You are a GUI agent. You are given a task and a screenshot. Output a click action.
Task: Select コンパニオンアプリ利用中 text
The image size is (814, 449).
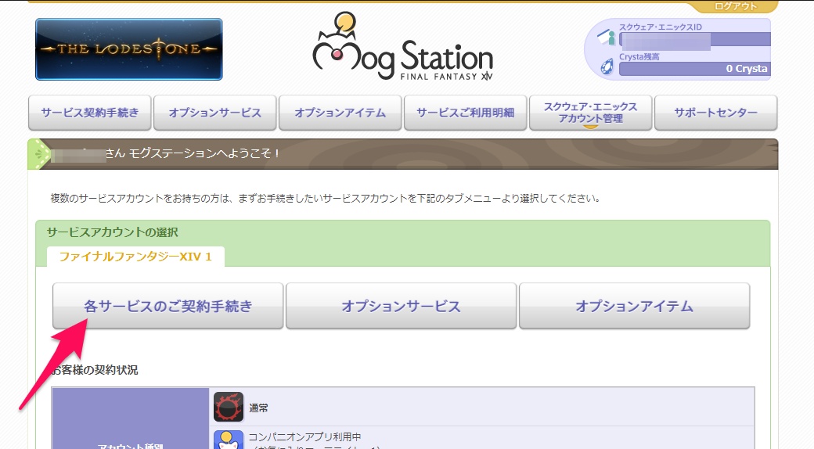point(304,437)
